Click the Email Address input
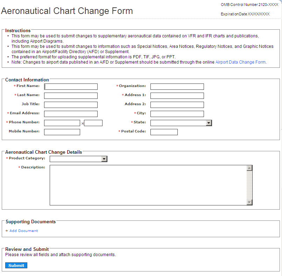The width and height of the screenshot is (282, 276). (71, 114)
